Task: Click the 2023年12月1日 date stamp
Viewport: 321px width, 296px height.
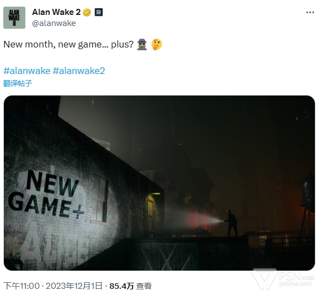Action: click(74, 286)
